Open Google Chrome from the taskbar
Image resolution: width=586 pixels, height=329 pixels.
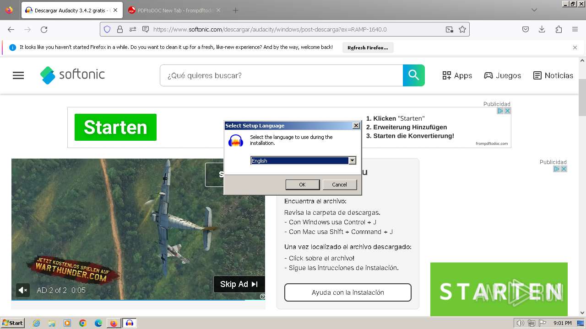coord(83,323)
